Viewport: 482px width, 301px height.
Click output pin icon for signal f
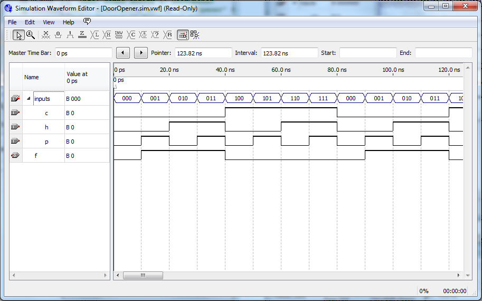(15, 156)
